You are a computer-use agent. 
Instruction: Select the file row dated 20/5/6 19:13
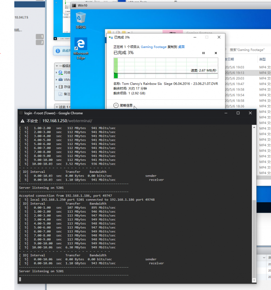pos(248,73)
